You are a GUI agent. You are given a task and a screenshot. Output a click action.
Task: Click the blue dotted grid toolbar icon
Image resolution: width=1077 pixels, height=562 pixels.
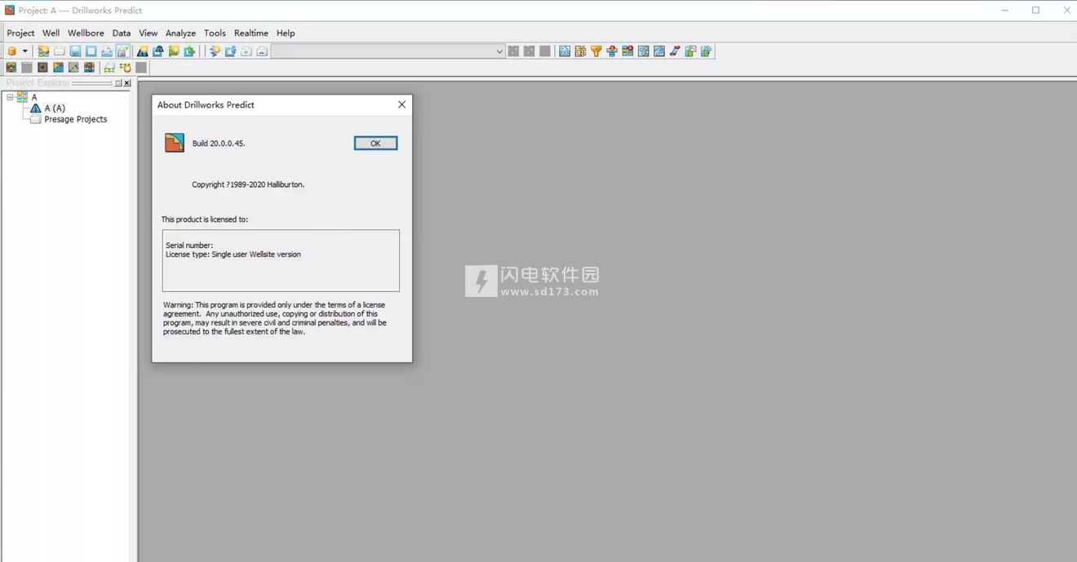coord(565,51)
